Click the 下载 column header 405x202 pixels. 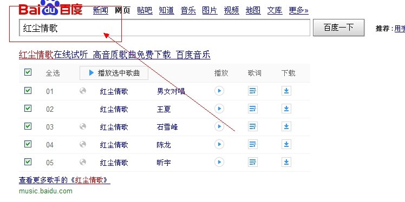[288, 73]
